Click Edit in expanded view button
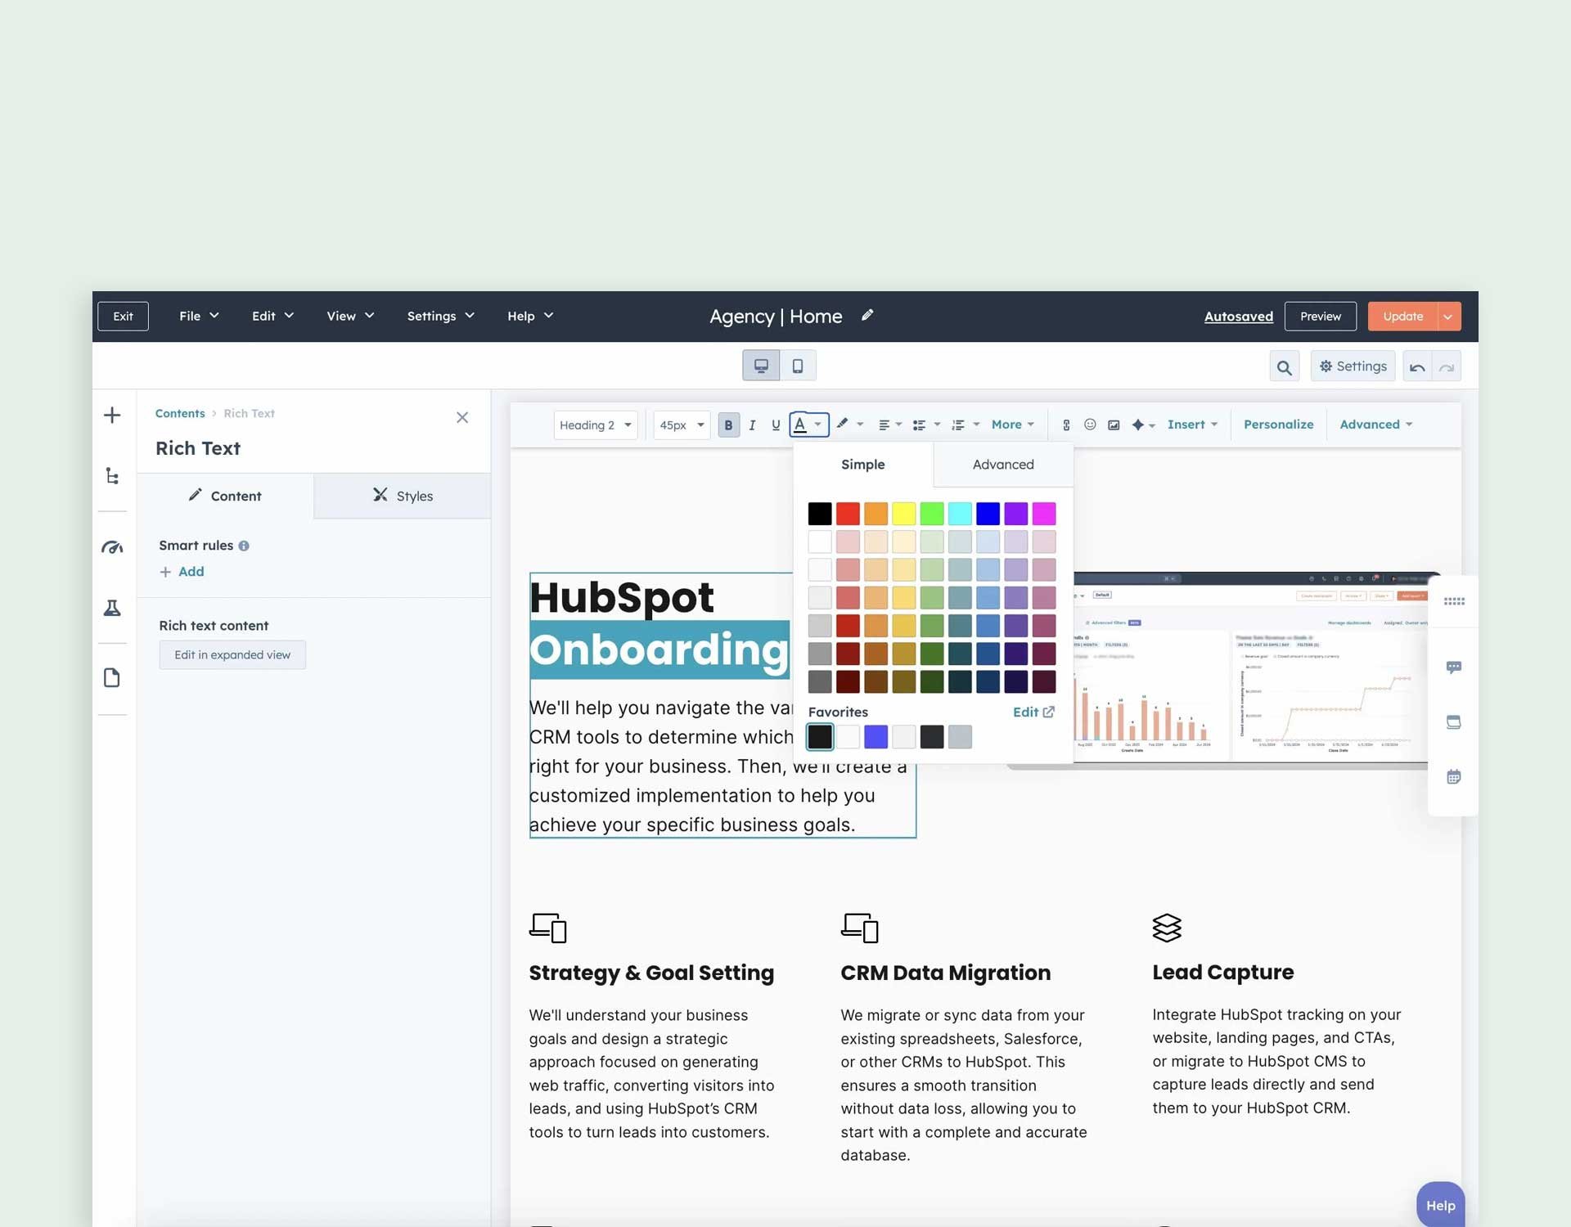 point(232,655)
